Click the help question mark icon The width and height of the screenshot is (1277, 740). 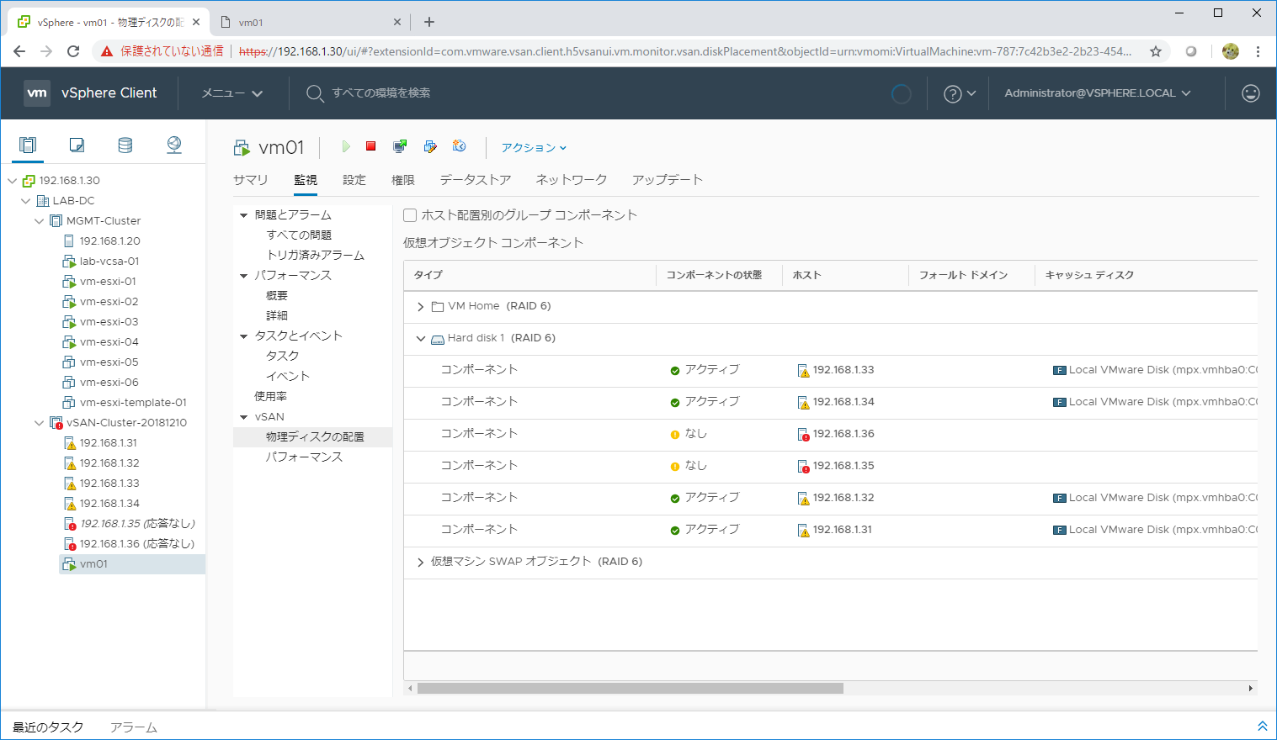952,93
